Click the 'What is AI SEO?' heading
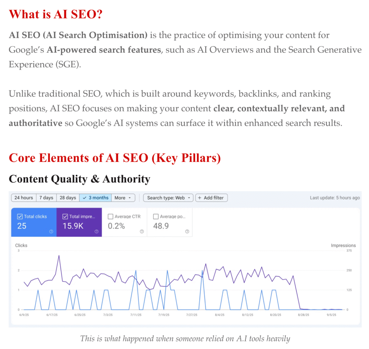Image resolution: width=369 pixels, height=349 pixels. pyautogui.click(x=56, y=15)
